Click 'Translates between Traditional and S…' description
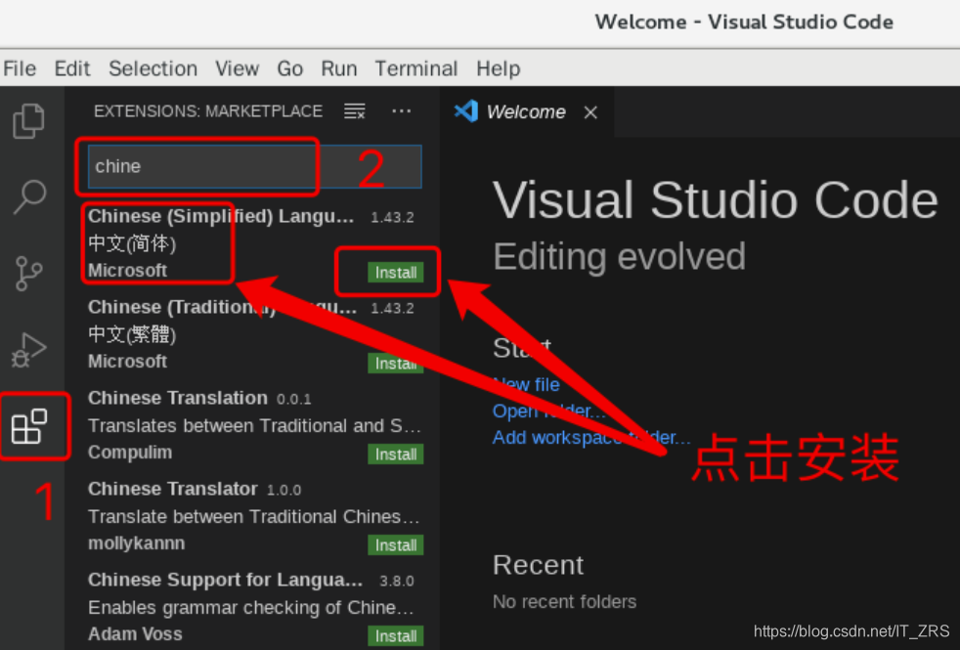The image size is (960, 650). (x=255, y=425)
